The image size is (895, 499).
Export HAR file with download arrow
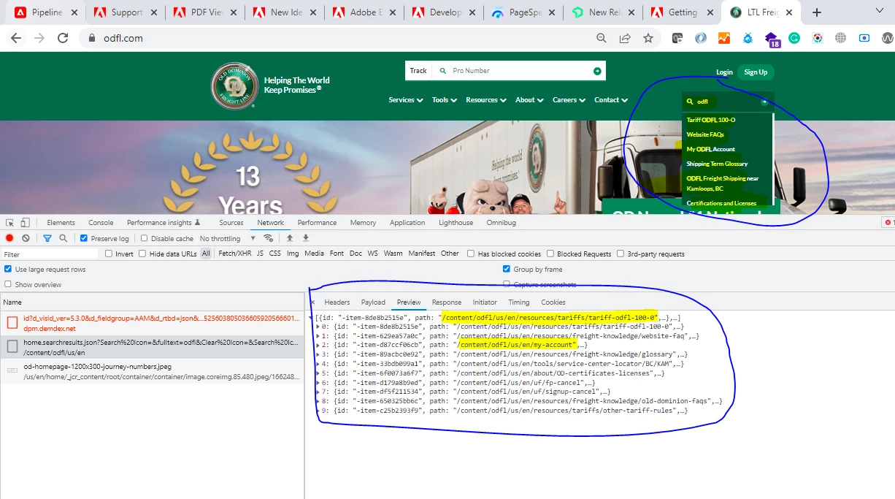point(306,238)
